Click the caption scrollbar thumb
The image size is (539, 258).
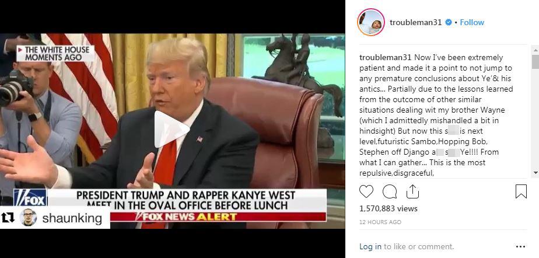535,62
